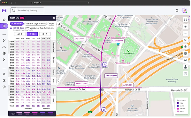191x118 pixels.
Task: Zoom in with the plus button
Action: click(x=185, y=27)
